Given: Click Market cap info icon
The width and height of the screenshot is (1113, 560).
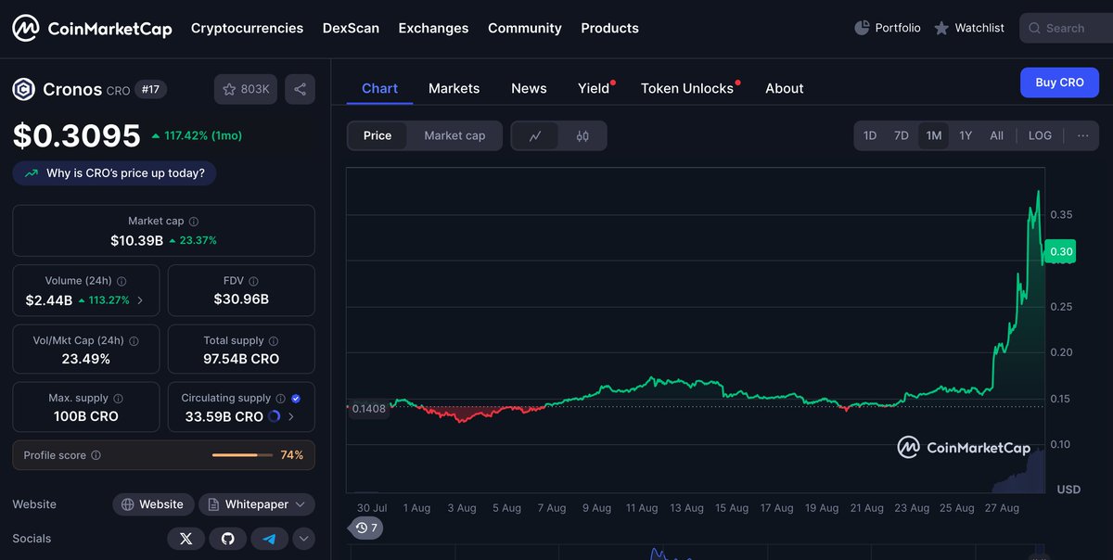Looking at the screenshot, I should (193, 222).
